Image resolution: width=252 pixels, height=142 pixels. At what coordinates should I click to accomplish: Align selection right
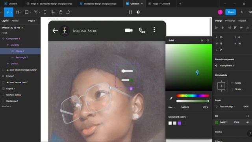point(229,28)
